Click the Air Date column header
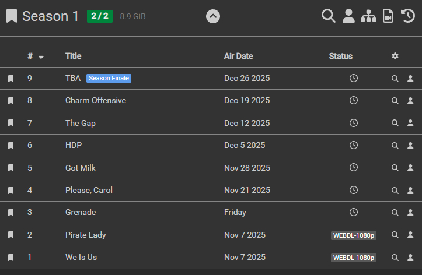The width and height of the screenshot is (422, 275). (238, 57)
